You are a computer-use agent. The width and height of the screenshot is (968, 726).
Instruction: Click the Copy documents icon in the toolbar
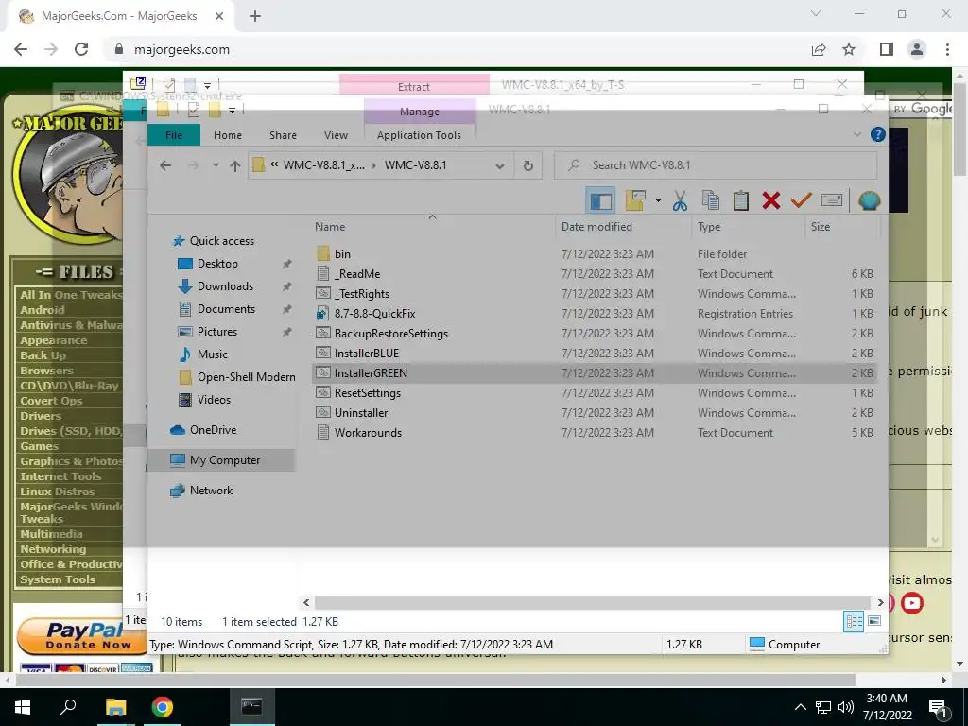pos(711,200)
